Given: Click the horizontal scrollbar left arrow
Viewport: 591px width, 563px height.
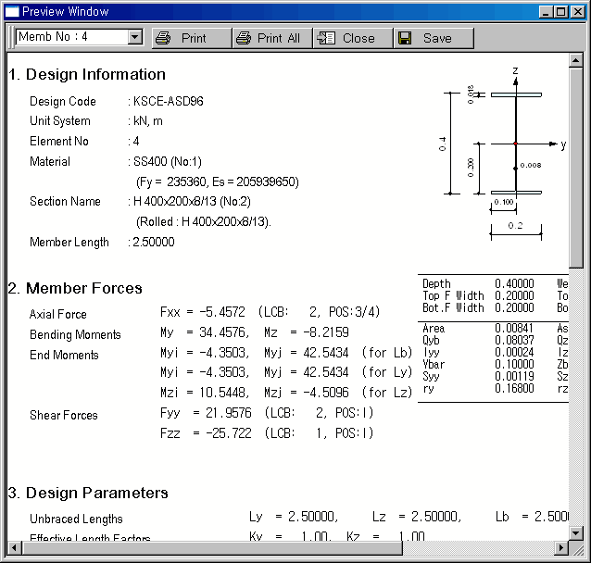Looking at the screenshot, I should click(14, 548).
